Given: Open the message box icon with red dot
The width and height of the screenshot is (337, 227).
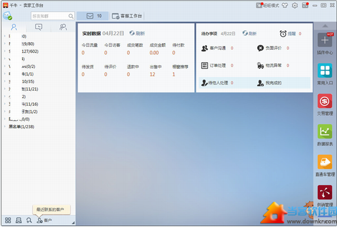Looking at the screenshot, I should (305, 6).
